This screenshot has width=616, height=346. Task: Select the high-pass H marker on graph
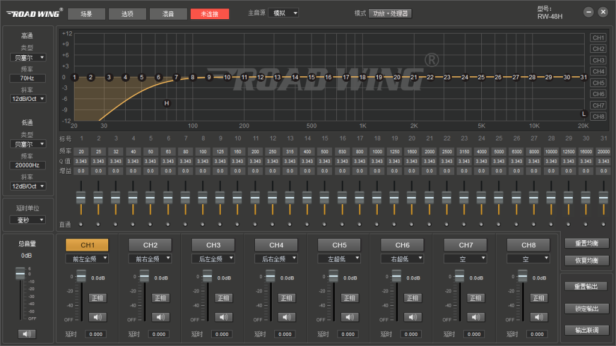167,103
